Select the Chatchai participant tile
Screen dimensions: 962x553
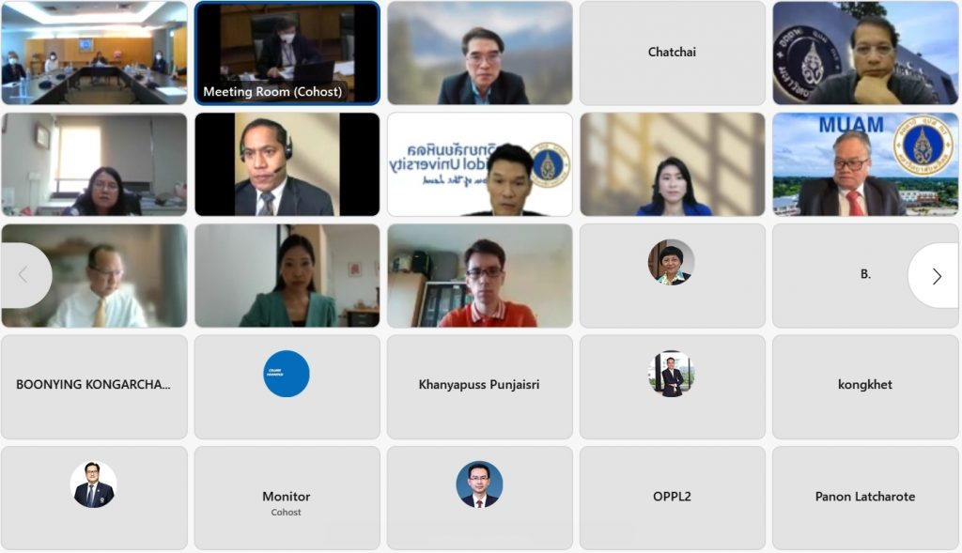672,53
